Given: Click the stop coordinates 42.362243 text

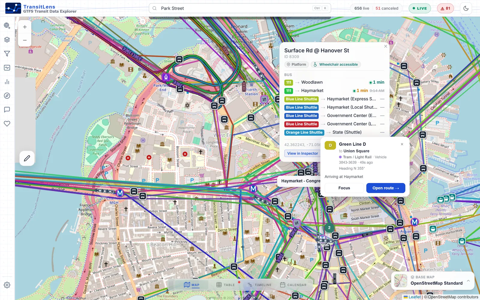Looking at the screenshot, I should pos(302,145).
